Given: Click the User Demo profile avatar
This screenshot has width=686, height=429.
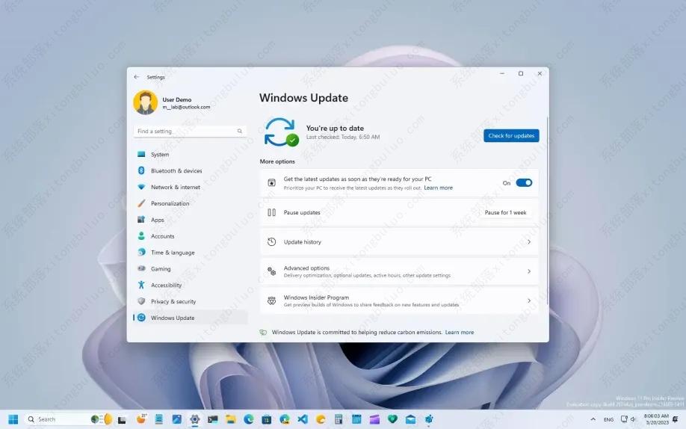Looking at the screenshot, I should tap(145, 103).
